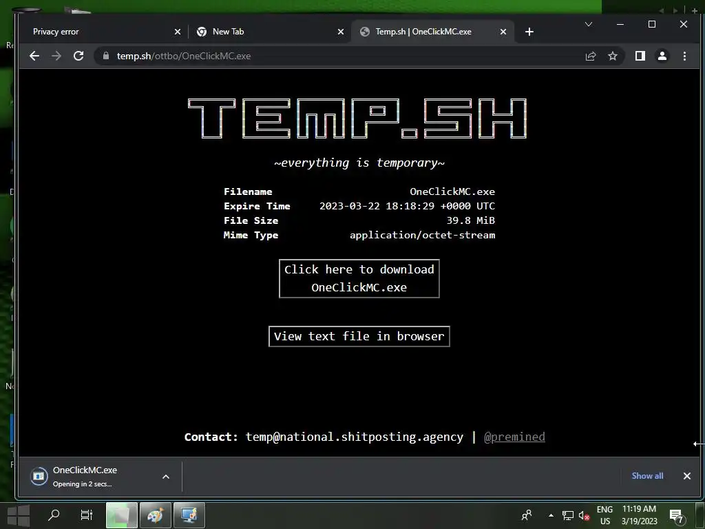
Task: Open the Chrome three-dot menu
Action: 684,56
